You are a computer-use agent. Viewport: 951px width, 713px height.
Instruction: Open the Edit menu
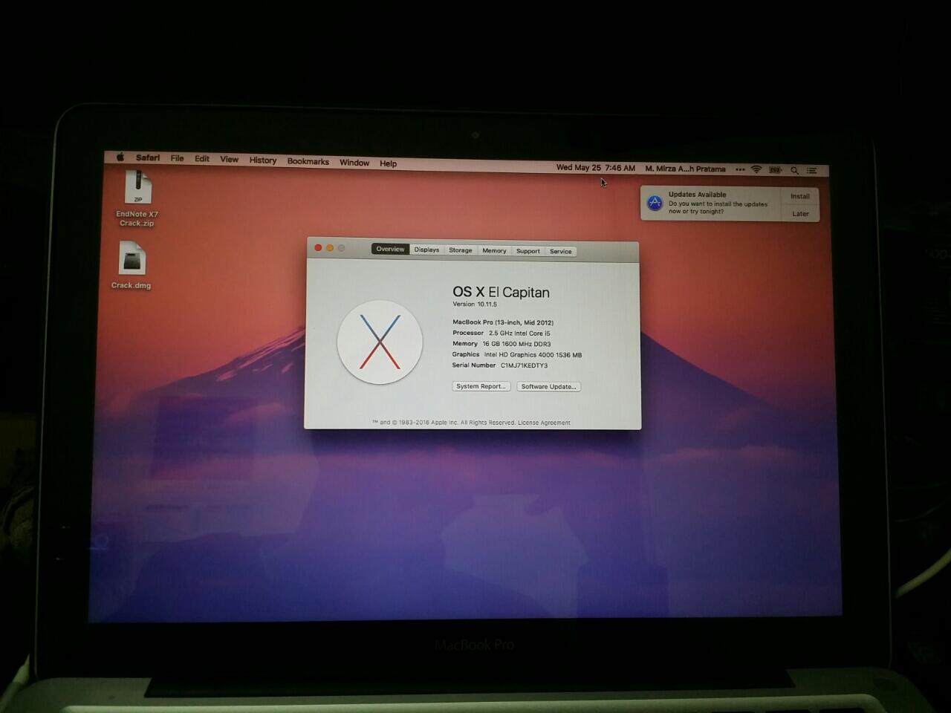click(x=202, y=159)
